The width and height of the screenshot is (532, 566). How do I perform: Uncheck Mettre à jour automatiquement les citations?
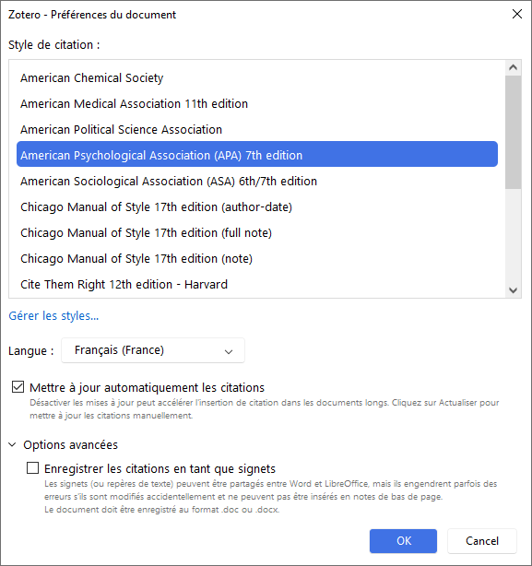pyautogui.click(x=18, y=387)
